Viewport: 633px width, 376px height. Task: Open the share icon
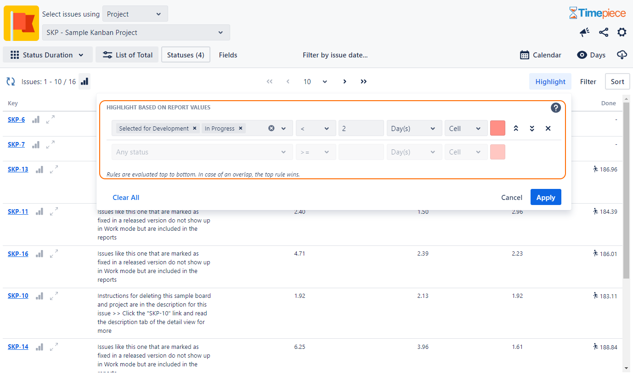tap(604, 32)
